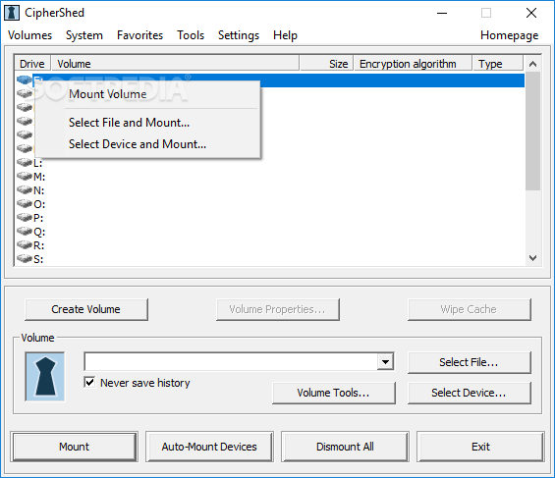Choose Select Device and Mount from context menu
The width and height of the screenshot is (555, 478).
pos(147,144)
